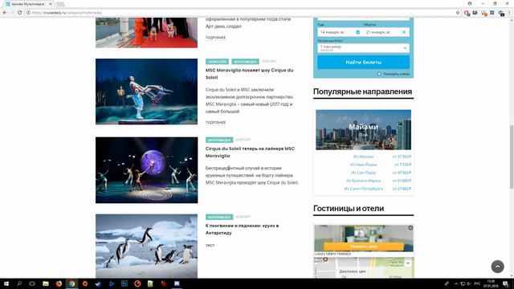Screen dimensions: 514x289
Task: Open Chrome's three-dot menu
Action: [509, 13]
